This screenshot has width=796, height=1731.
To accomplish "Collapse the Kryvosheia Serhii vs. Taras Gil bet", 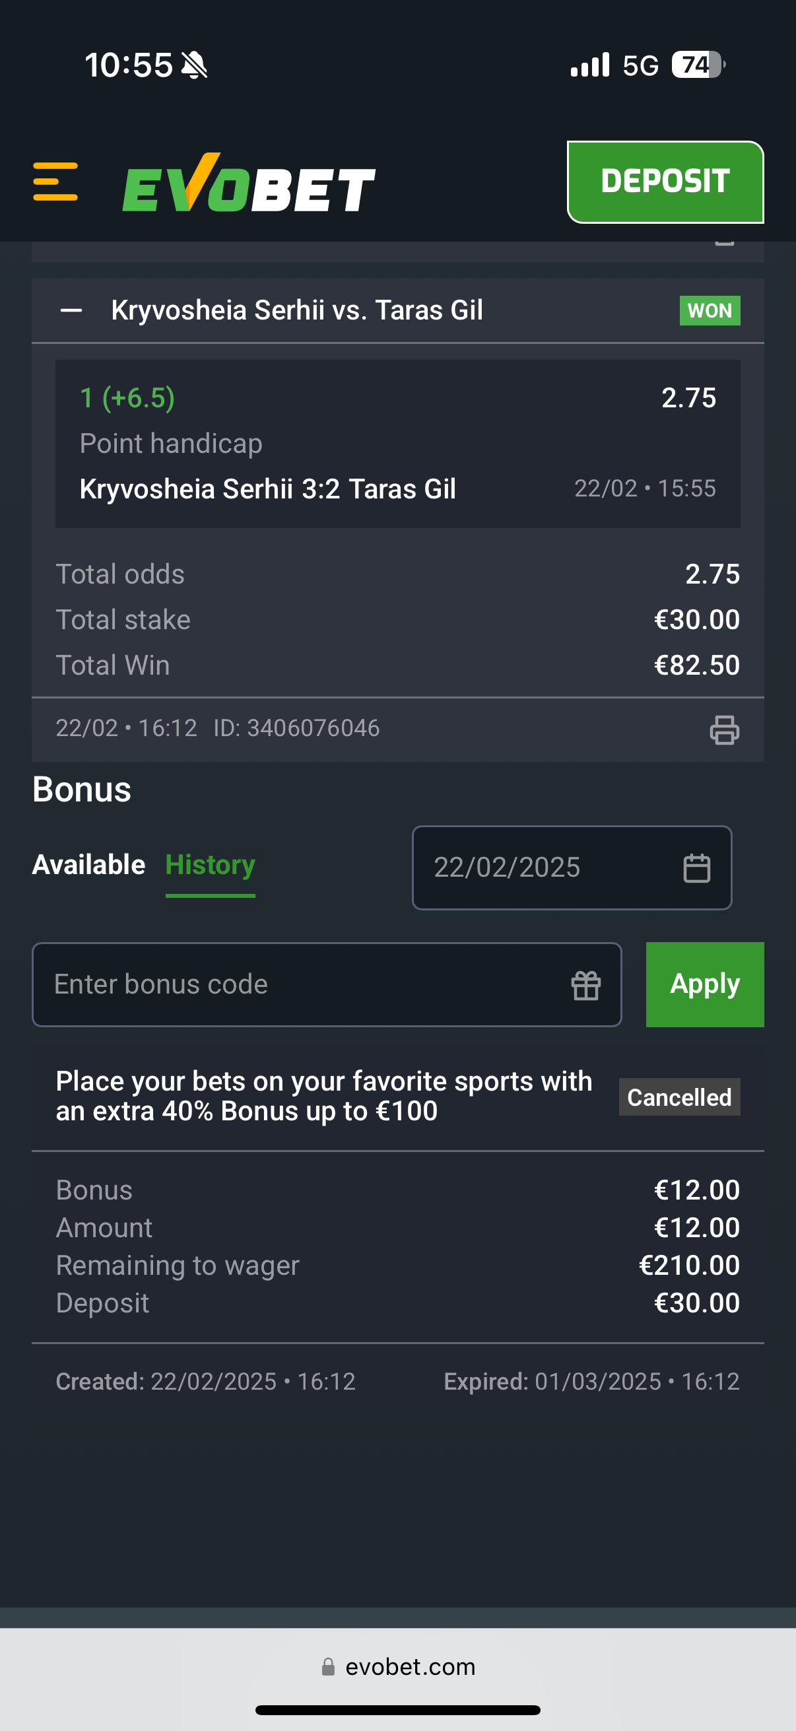I will [x=71, y=310].
